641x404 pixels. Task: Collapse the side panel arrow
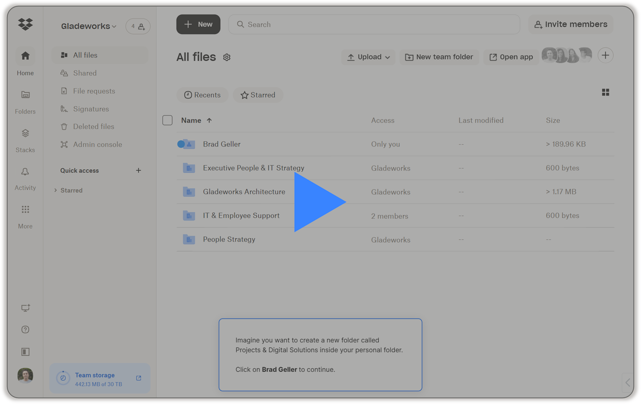click(628, 383)
